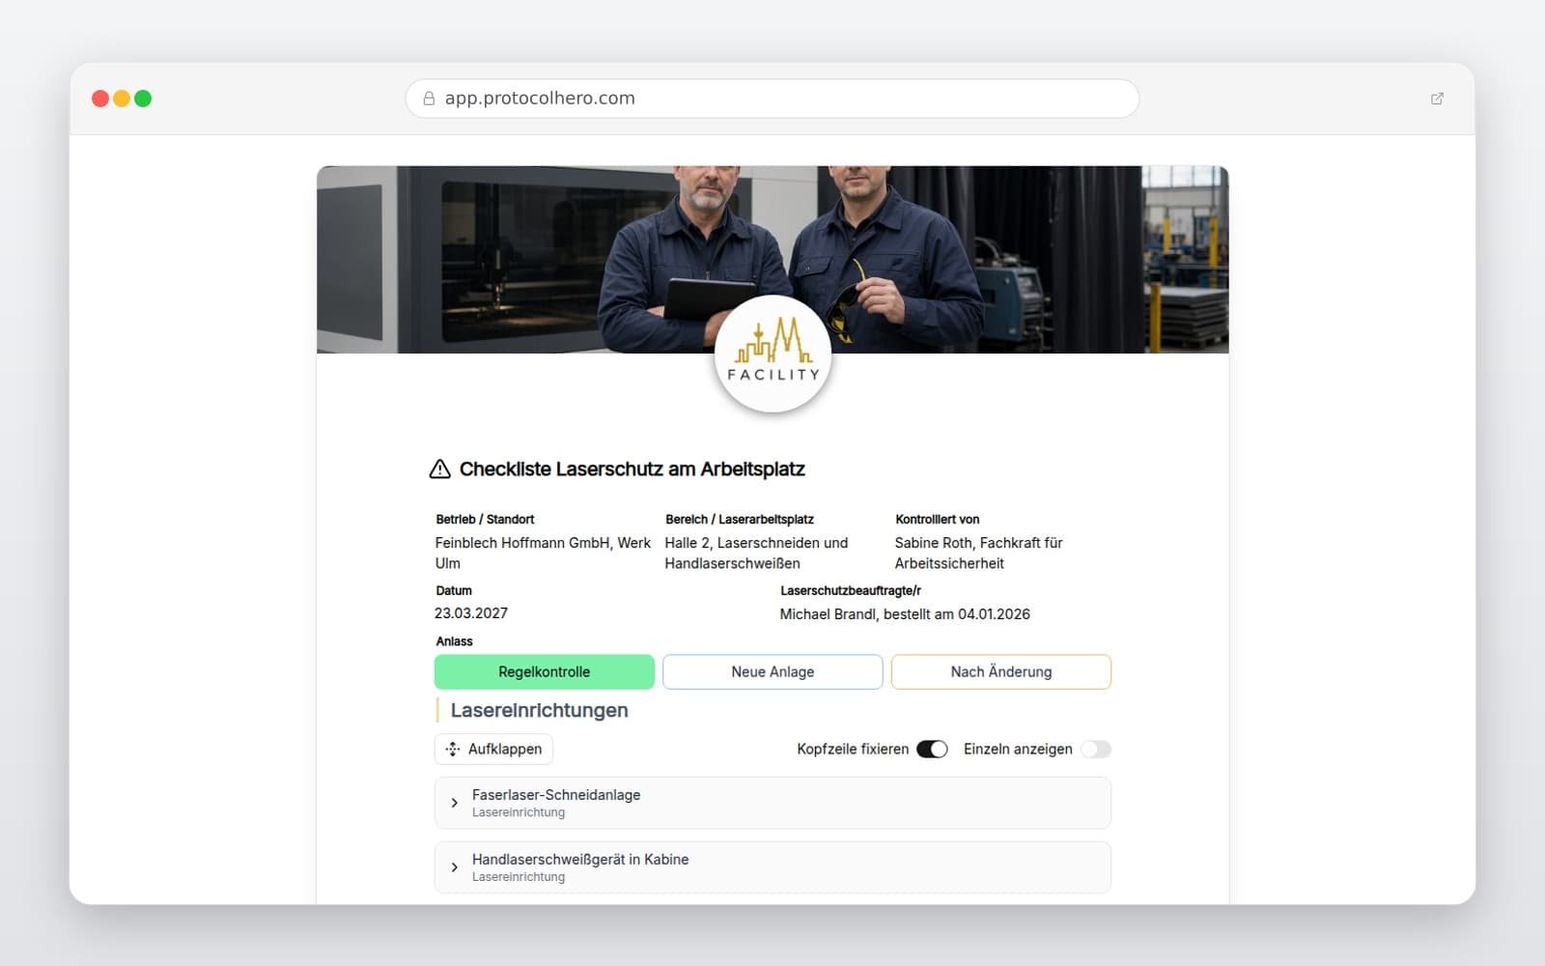Click the Lasereinrichtungen section heading
The width and height of the screenshot is (1545, 966).
click(539, 710)
